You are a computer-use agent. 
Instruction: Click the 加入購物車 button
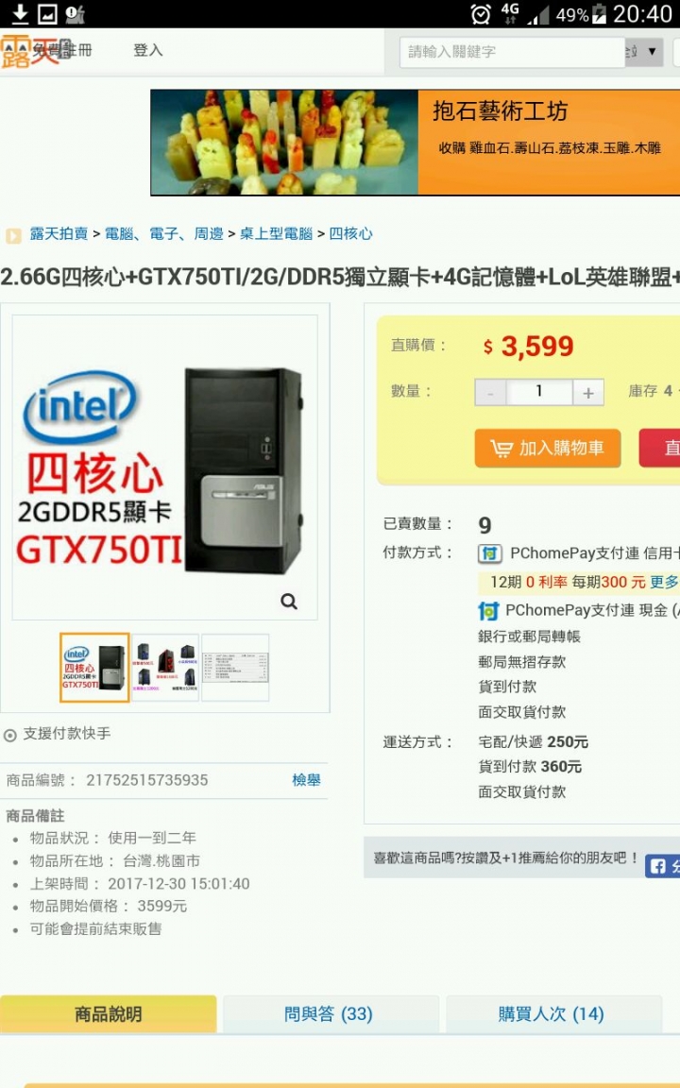pyautogui.click(x=548, y=449)
